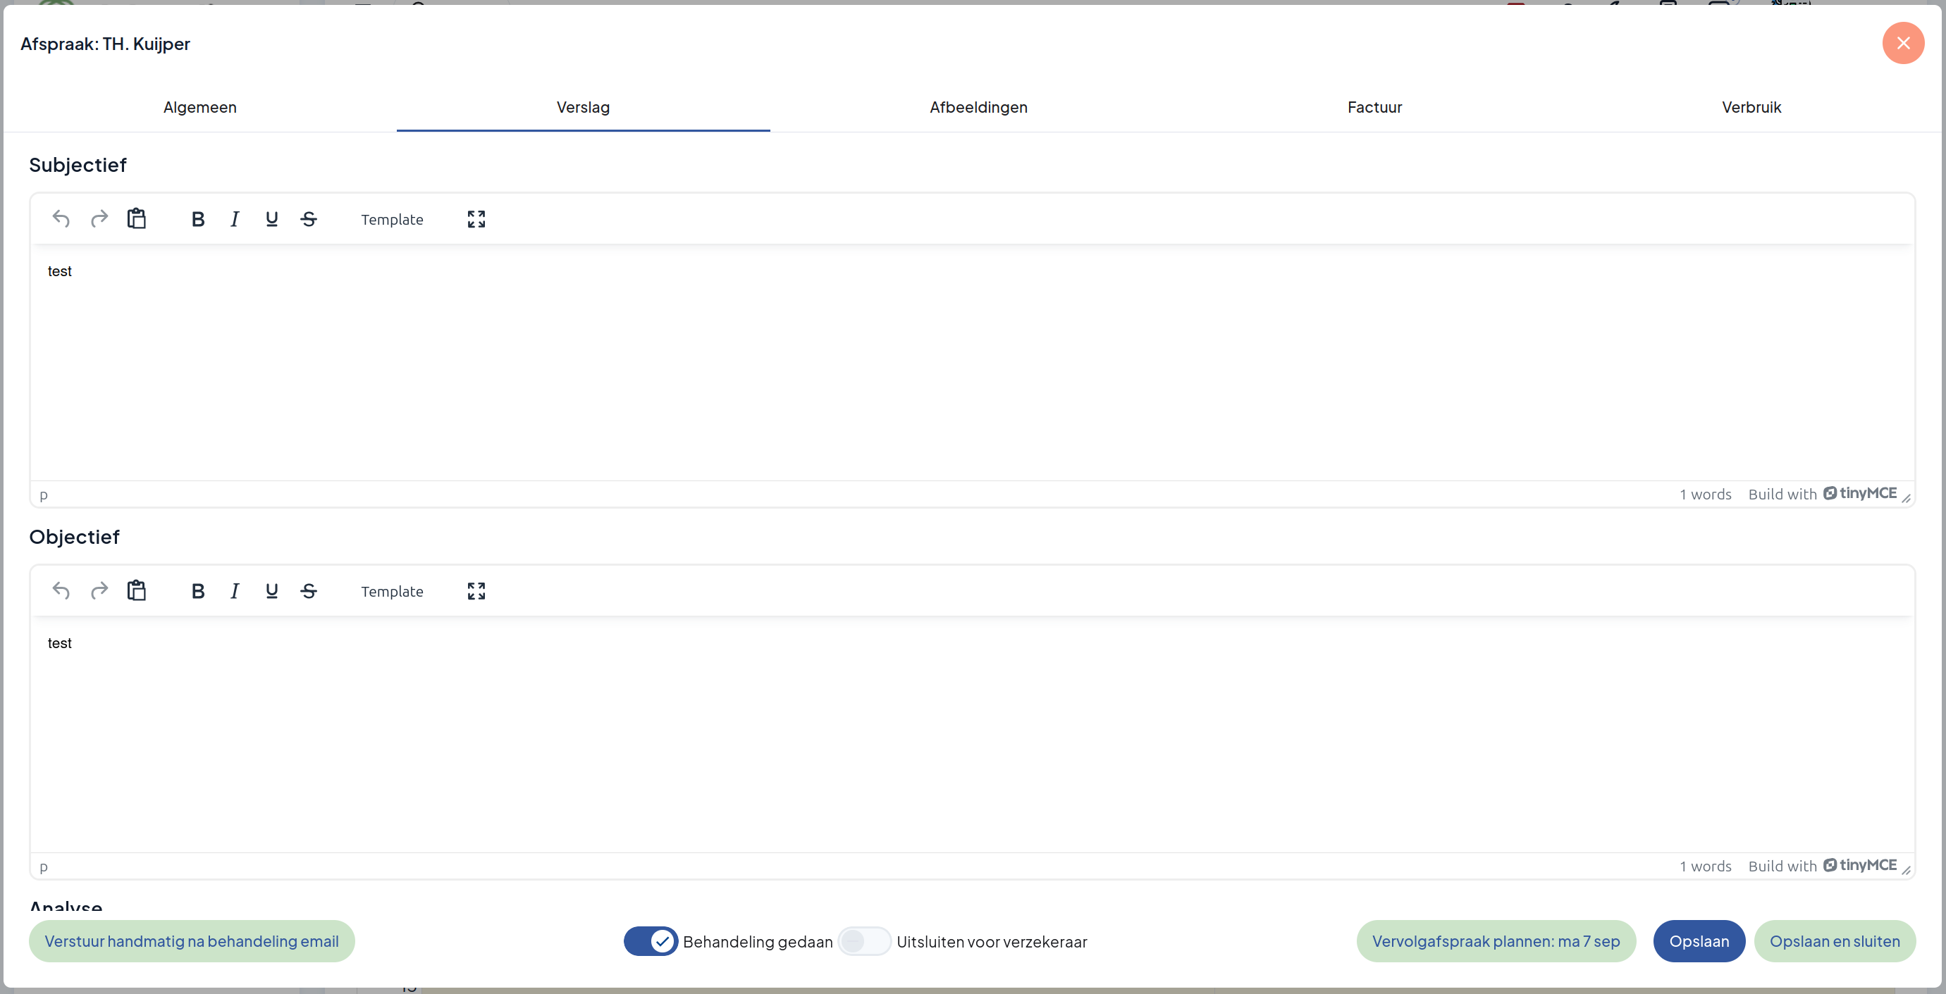
Task: Click into the Objectief text area
Action: coord(972,734)
